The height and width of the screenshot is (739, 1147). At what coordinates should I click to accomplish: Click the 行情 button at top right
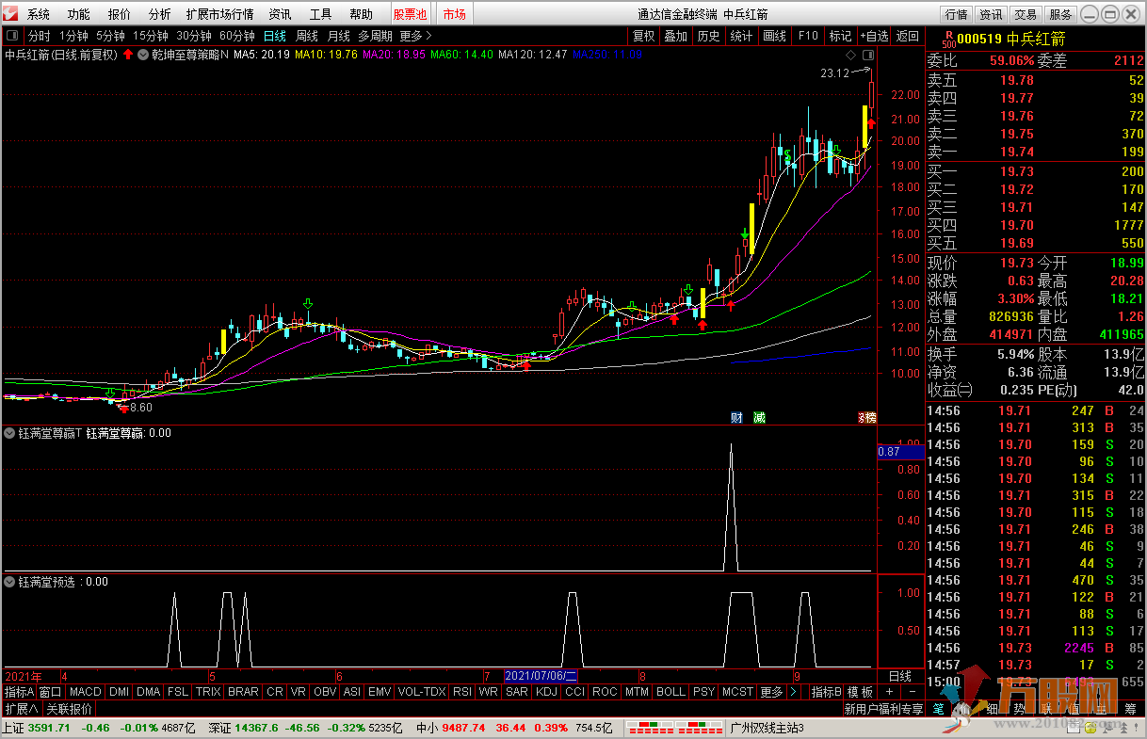[x=956, y=14]
